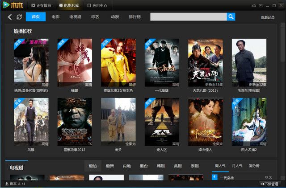This screenshot has height=188, width=286.
Task: Switch to 应用中心 tab
Action: pyautogui.click(x=97, y=5)
